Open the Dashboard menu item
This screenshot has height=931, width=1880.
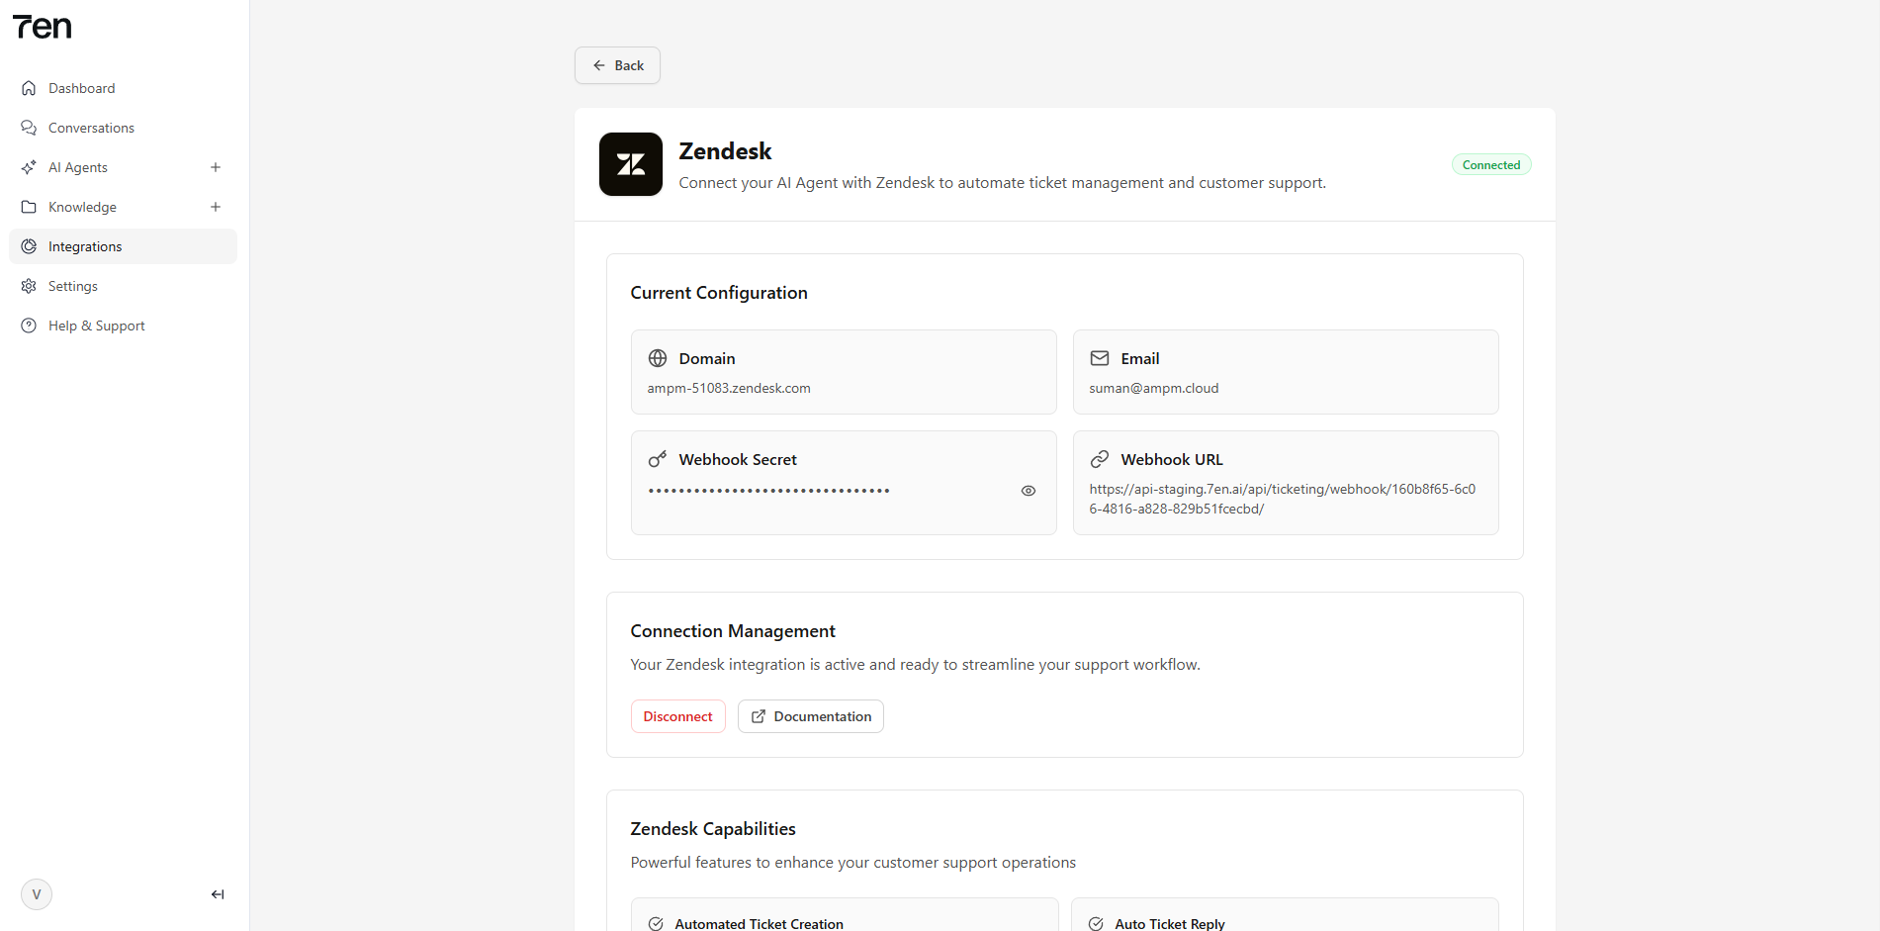pos(82,88)
